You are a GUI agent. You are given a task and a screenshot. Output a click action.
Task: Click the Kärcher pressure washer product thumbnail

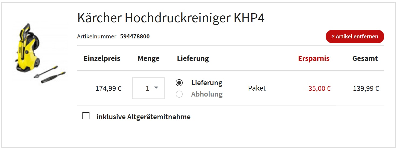(40, 52)
